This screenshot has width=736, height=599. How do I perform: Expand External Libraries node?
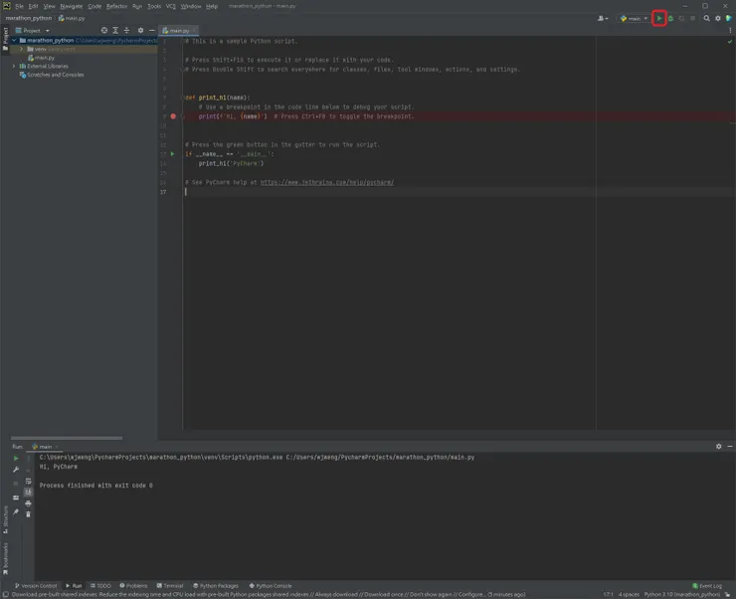14,66
